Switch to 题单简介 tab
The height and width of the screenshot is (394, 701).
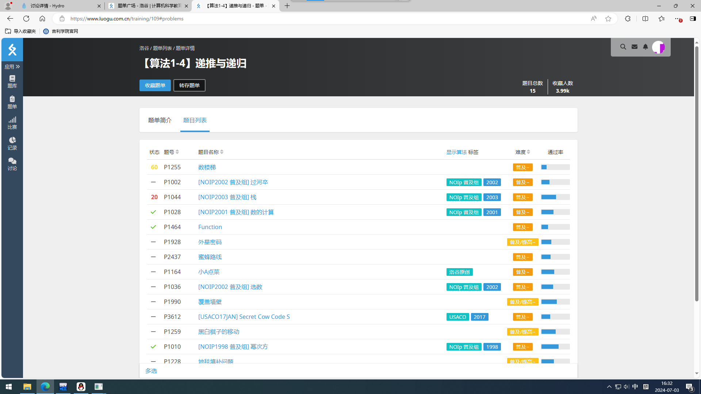point(160,120)
